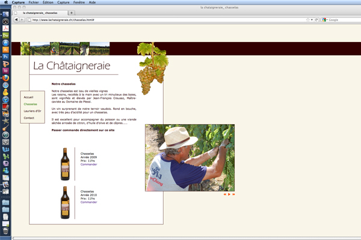Bookmark this page with star icon
The image size is (361, 240).
[308, 20]
